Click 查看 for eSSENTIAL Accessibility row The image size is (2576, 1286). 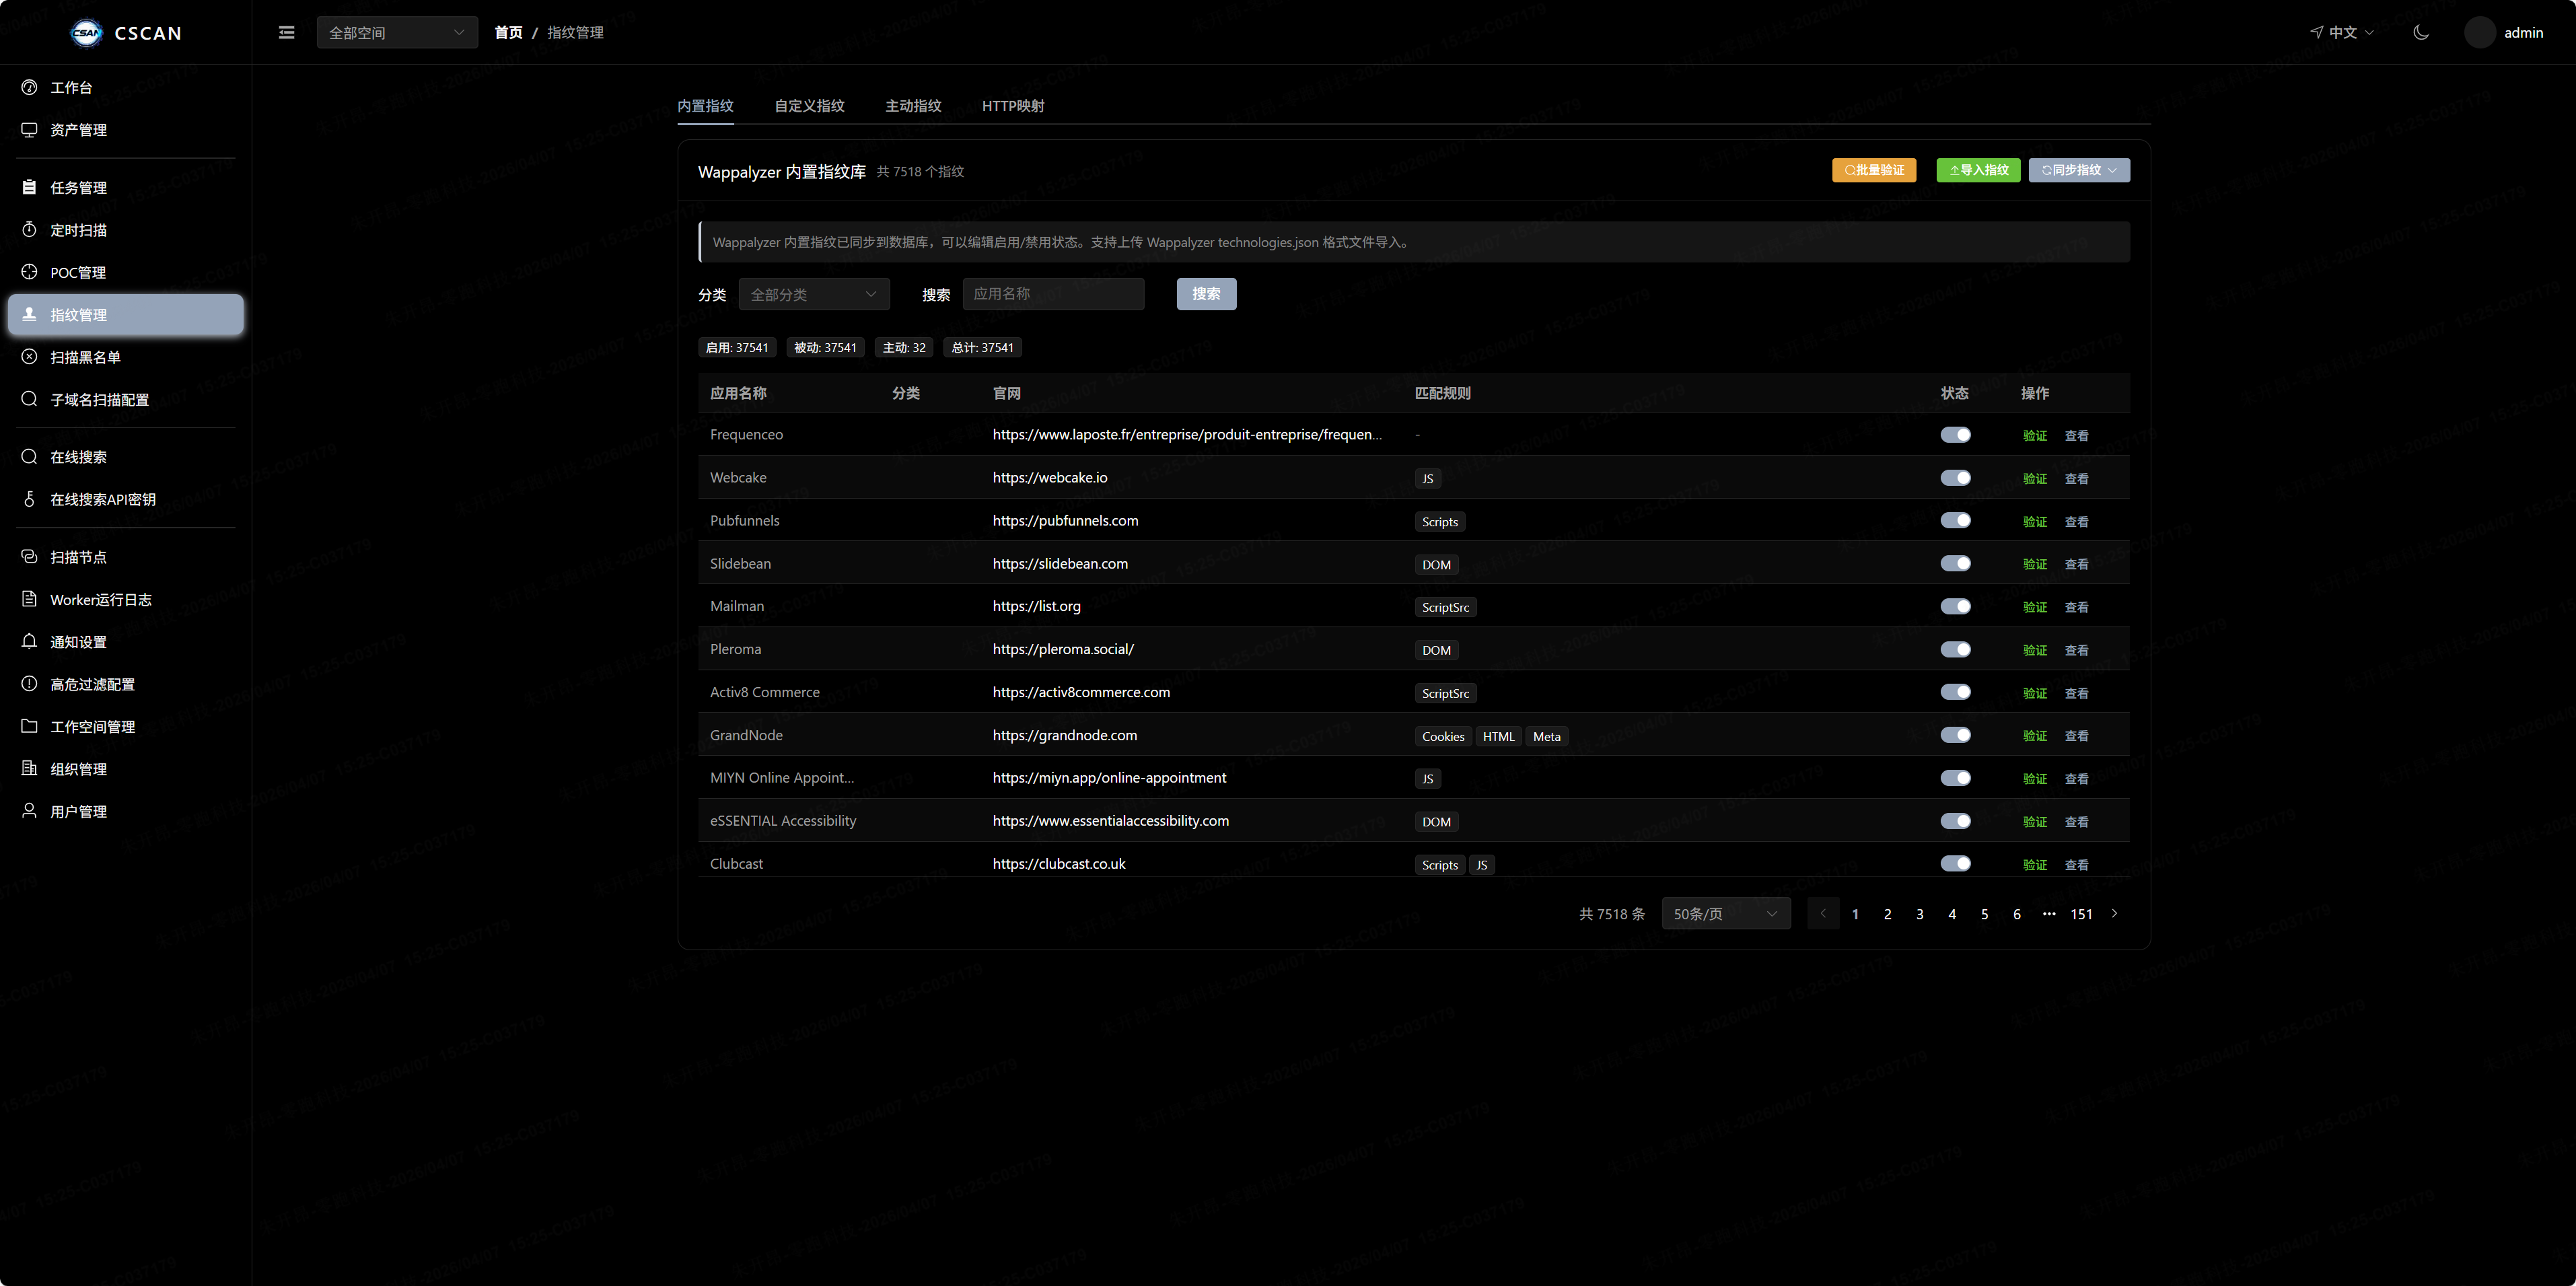pyautogui.click(x=2077, y=822)
